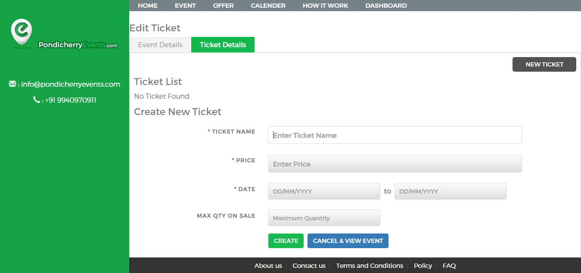The height and width of the screenshot is (273, 581).
Task: Click the phone handset icon
Action: (37, 100)
